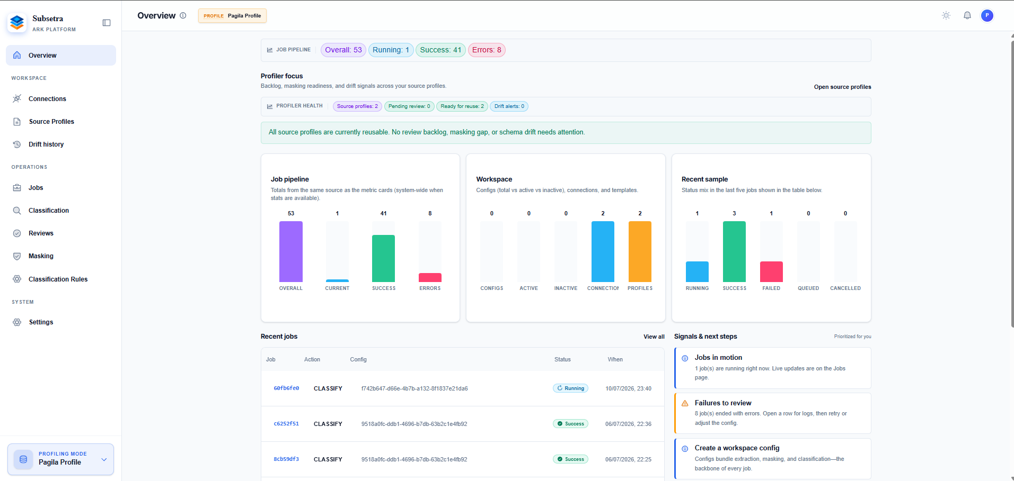Click the Job Pipeline chart icon
Image resolution: width=1014 pixels, height=481 pixels.
(270, 50)
